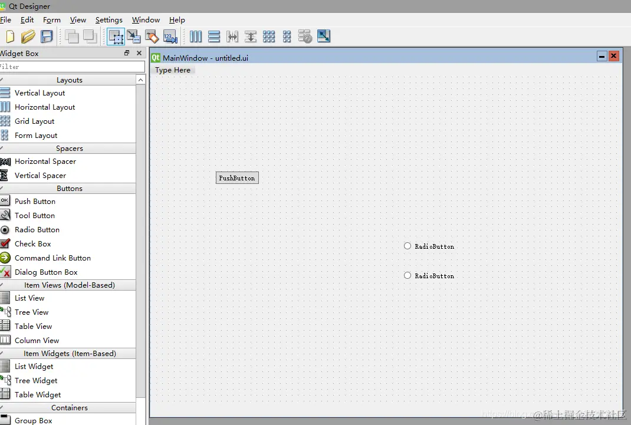Choose the Dialog Button Box widget
The height and width of the screenshot is (425, 631).
click(68, 272)
